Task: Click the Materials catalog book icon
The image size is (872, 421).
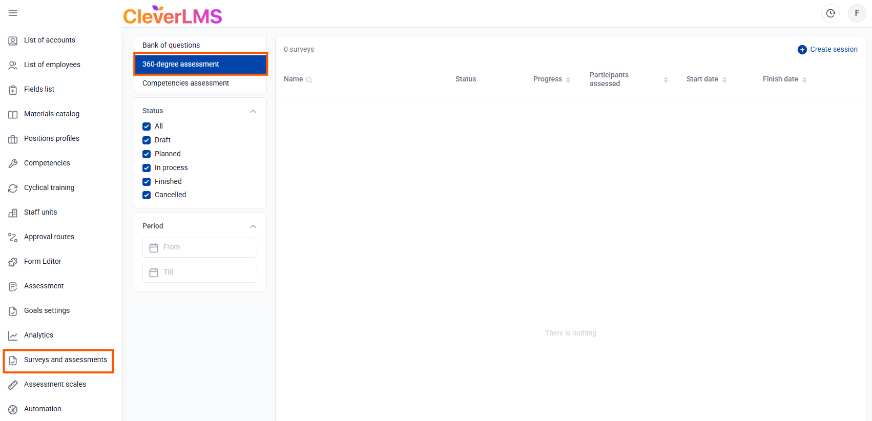Action: [x=13, y=114]
